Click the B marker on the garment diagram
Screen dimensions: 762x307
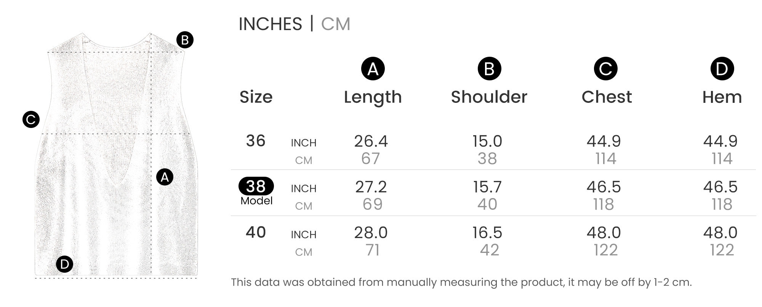click(185, 40)
